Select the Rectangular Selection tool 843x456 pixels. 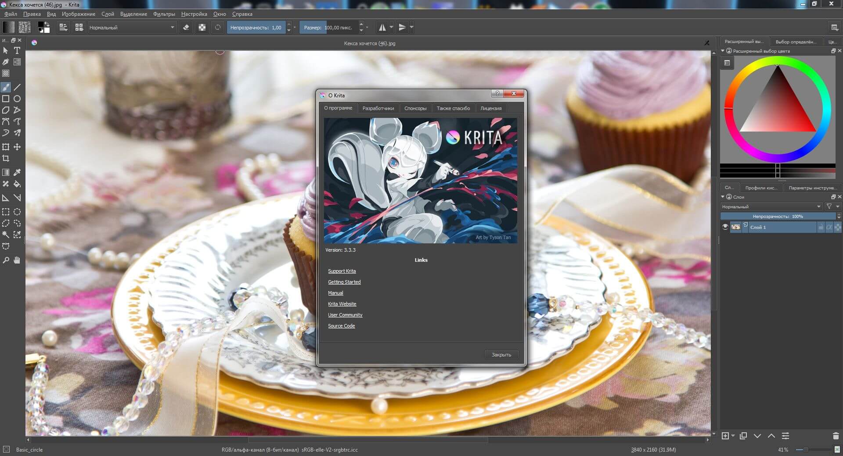tap(6, 212)
